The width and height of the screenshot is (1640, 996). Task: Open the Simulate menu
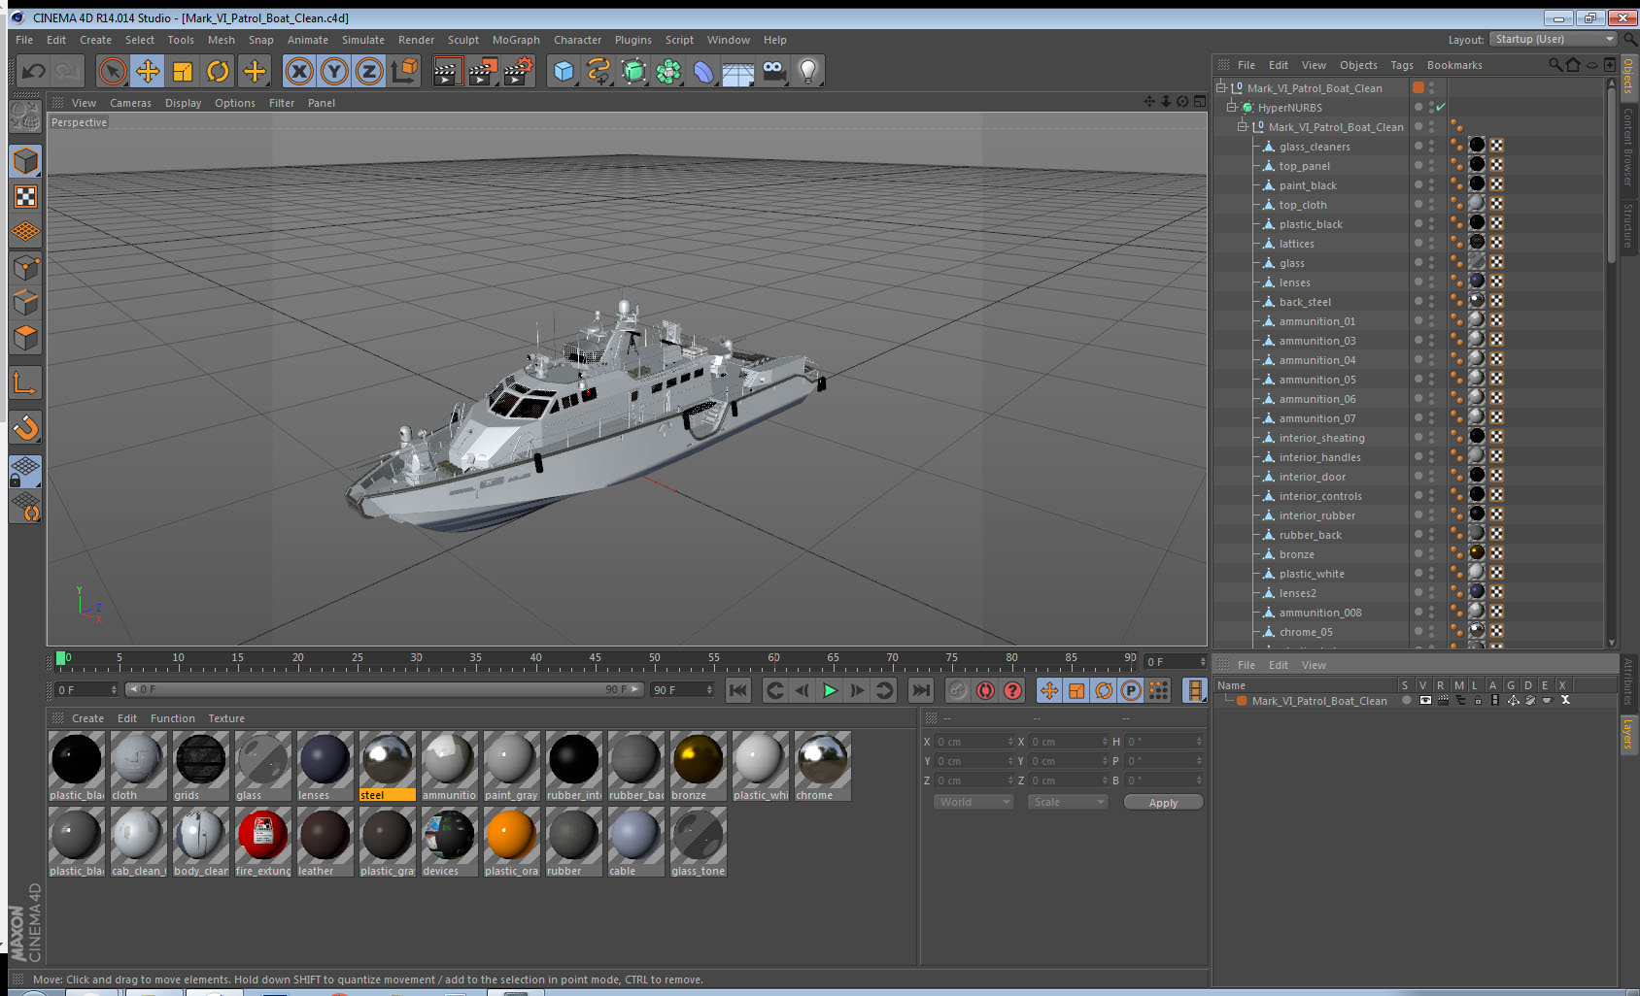click(363, 40)
